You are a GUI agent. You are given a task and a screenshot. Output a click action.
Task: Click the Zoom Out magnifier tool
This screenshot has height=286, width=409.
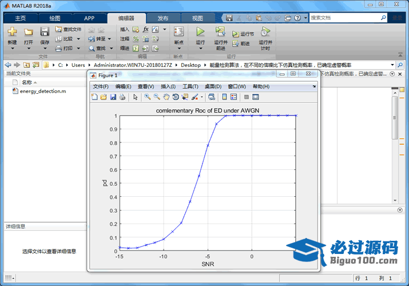pos(157,97)
